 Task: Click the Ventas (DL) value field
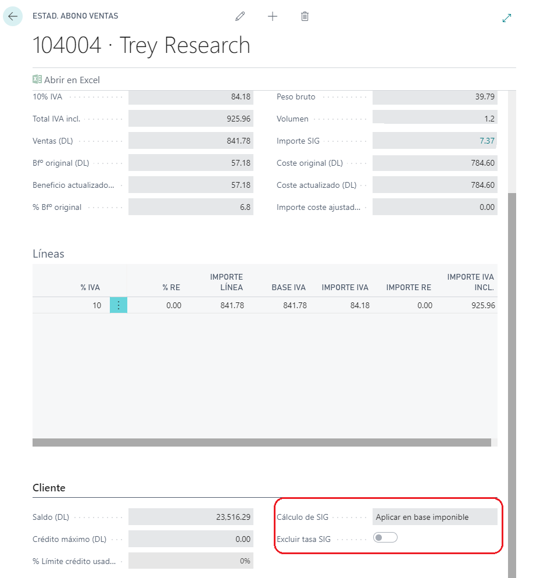point(191,141)
